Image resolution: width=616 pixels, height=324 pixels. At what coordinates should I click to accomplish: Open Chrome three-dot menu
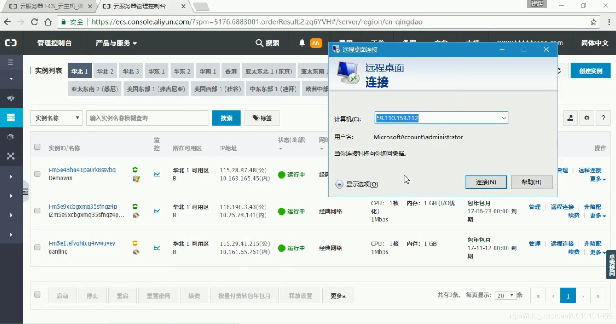(609, 22)
